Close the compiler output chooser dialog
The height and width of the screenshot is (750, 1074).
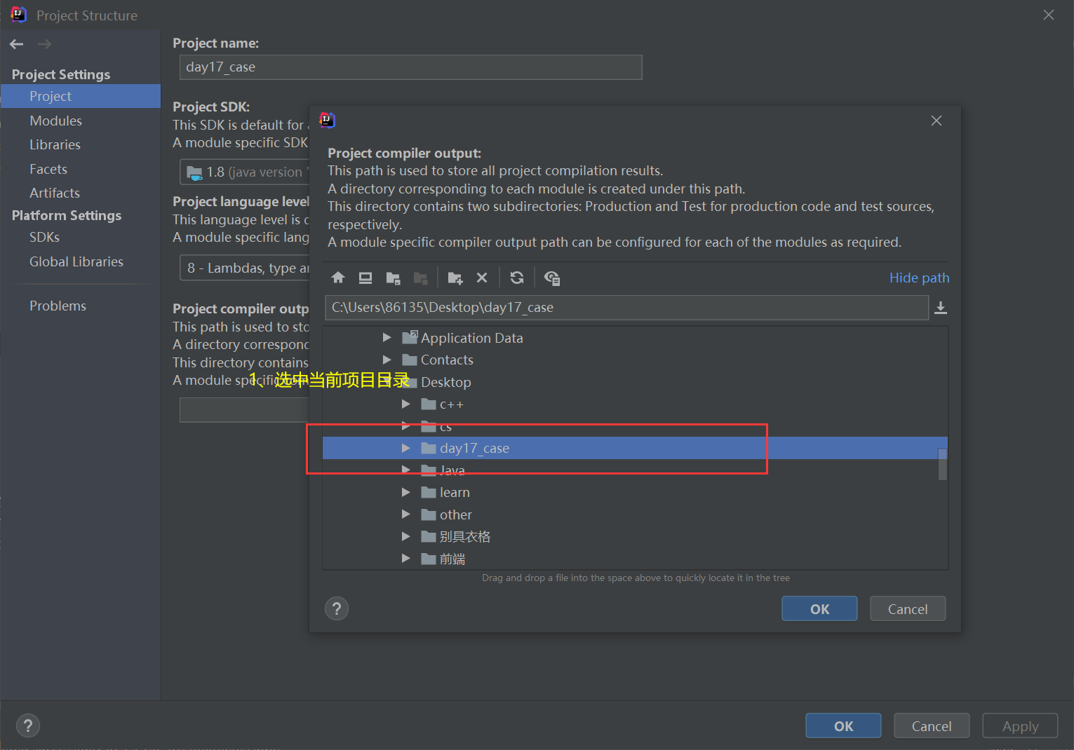937,121
